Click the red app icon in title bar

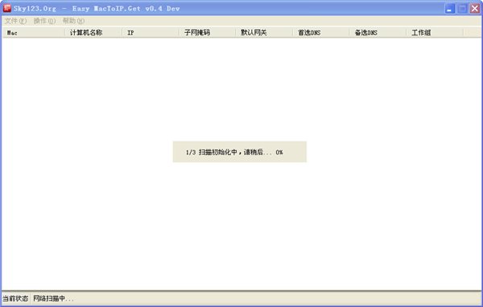tap(6, 8)
